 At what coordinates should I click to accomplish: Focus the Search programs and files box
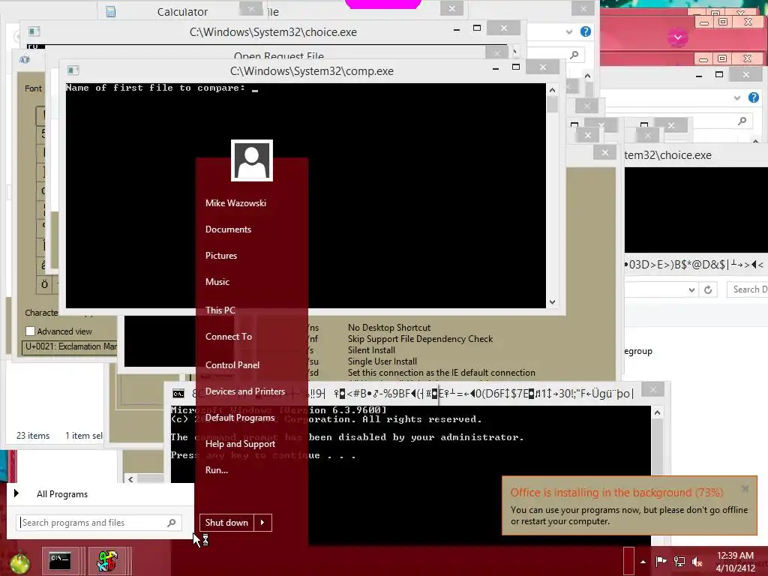[x=99, y=523]
